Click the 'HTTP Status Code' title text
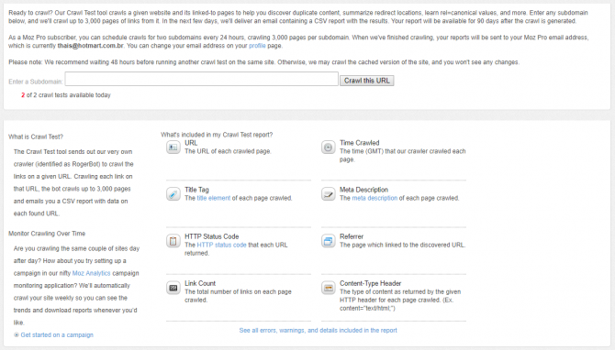This screenshot has height=350, width=615. [x=212, y=236]
